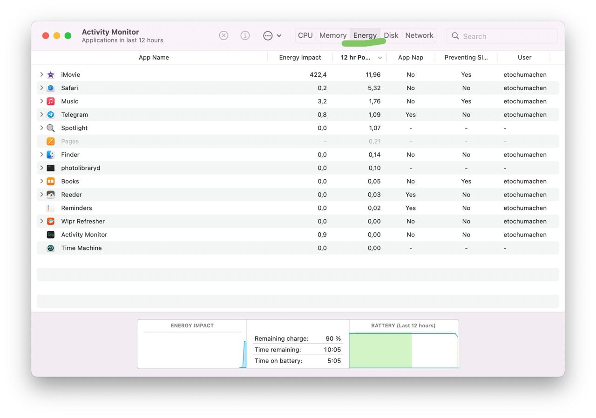The image size is (596, 418).
Task: Expand the Finder process row
Action: pyautogui.click(x=41, y=155)
